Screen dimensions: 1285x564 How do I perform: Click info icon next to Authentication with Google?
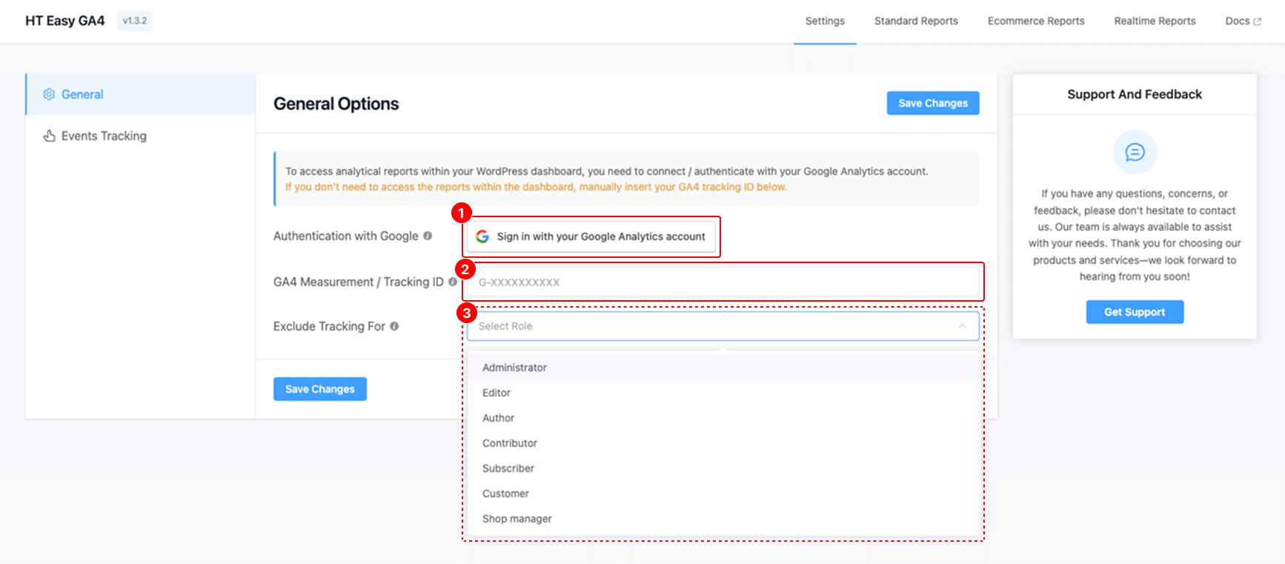[428, 236]
